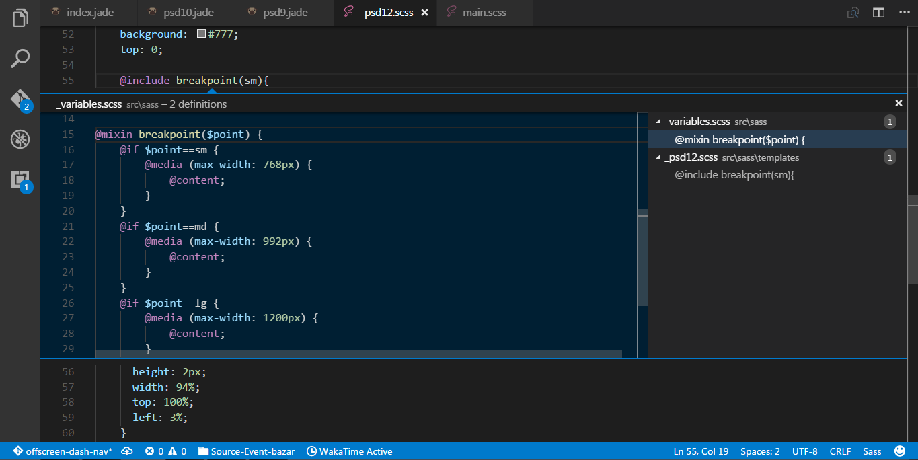Switch to the index.jade tab
Viewport: 918px width, 460px height.
pos(88,13)
